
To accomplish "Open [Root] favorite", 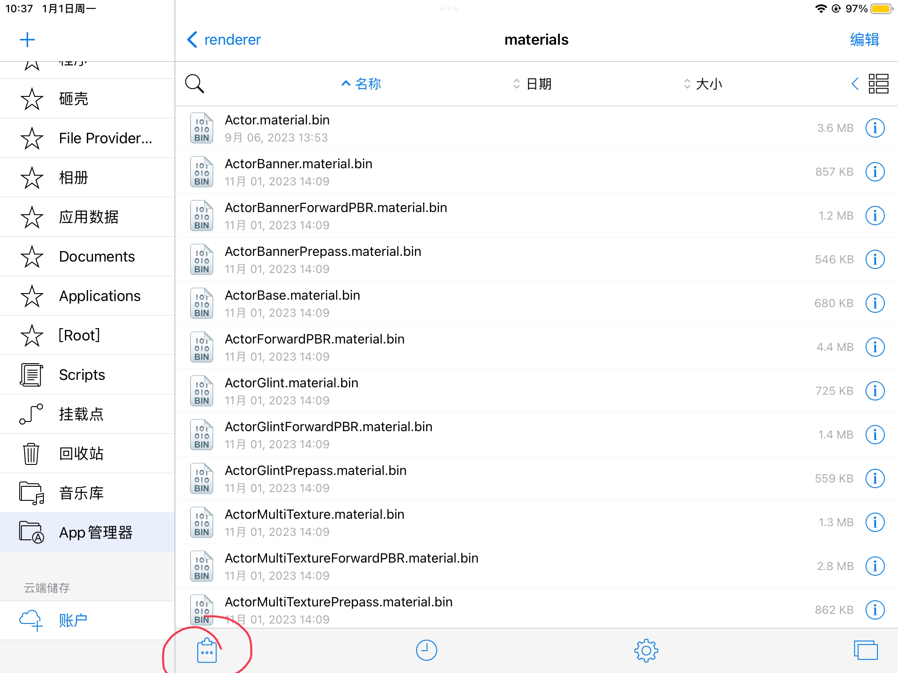I will [x=87, y=335].
